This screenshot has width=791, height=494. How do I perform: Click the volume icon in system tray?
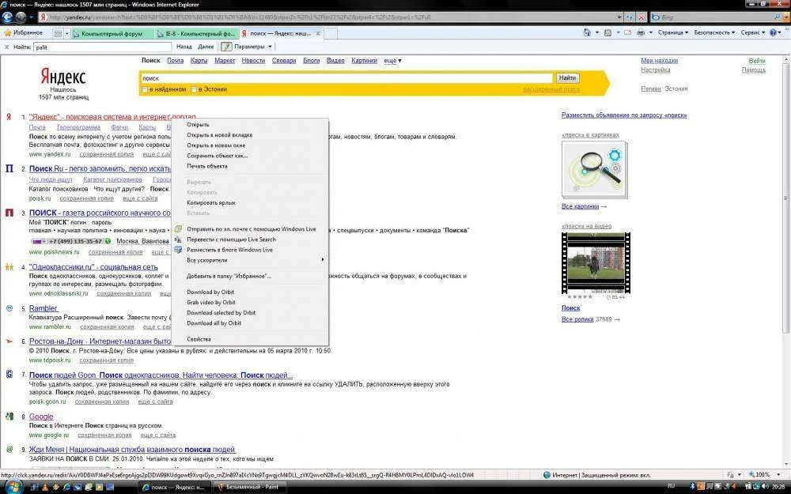click(x=765, y=486)
